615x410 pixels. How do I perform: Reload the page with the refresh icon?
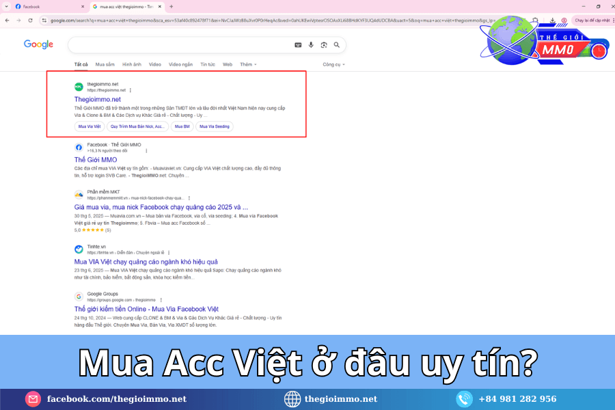[31, 20]
